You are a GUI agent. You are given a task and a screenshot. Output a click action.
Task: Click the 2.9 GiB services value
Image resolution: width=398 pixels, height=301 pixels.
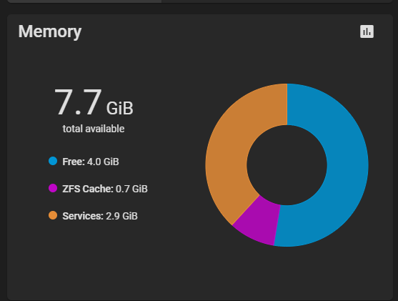(x=121, y=216)
